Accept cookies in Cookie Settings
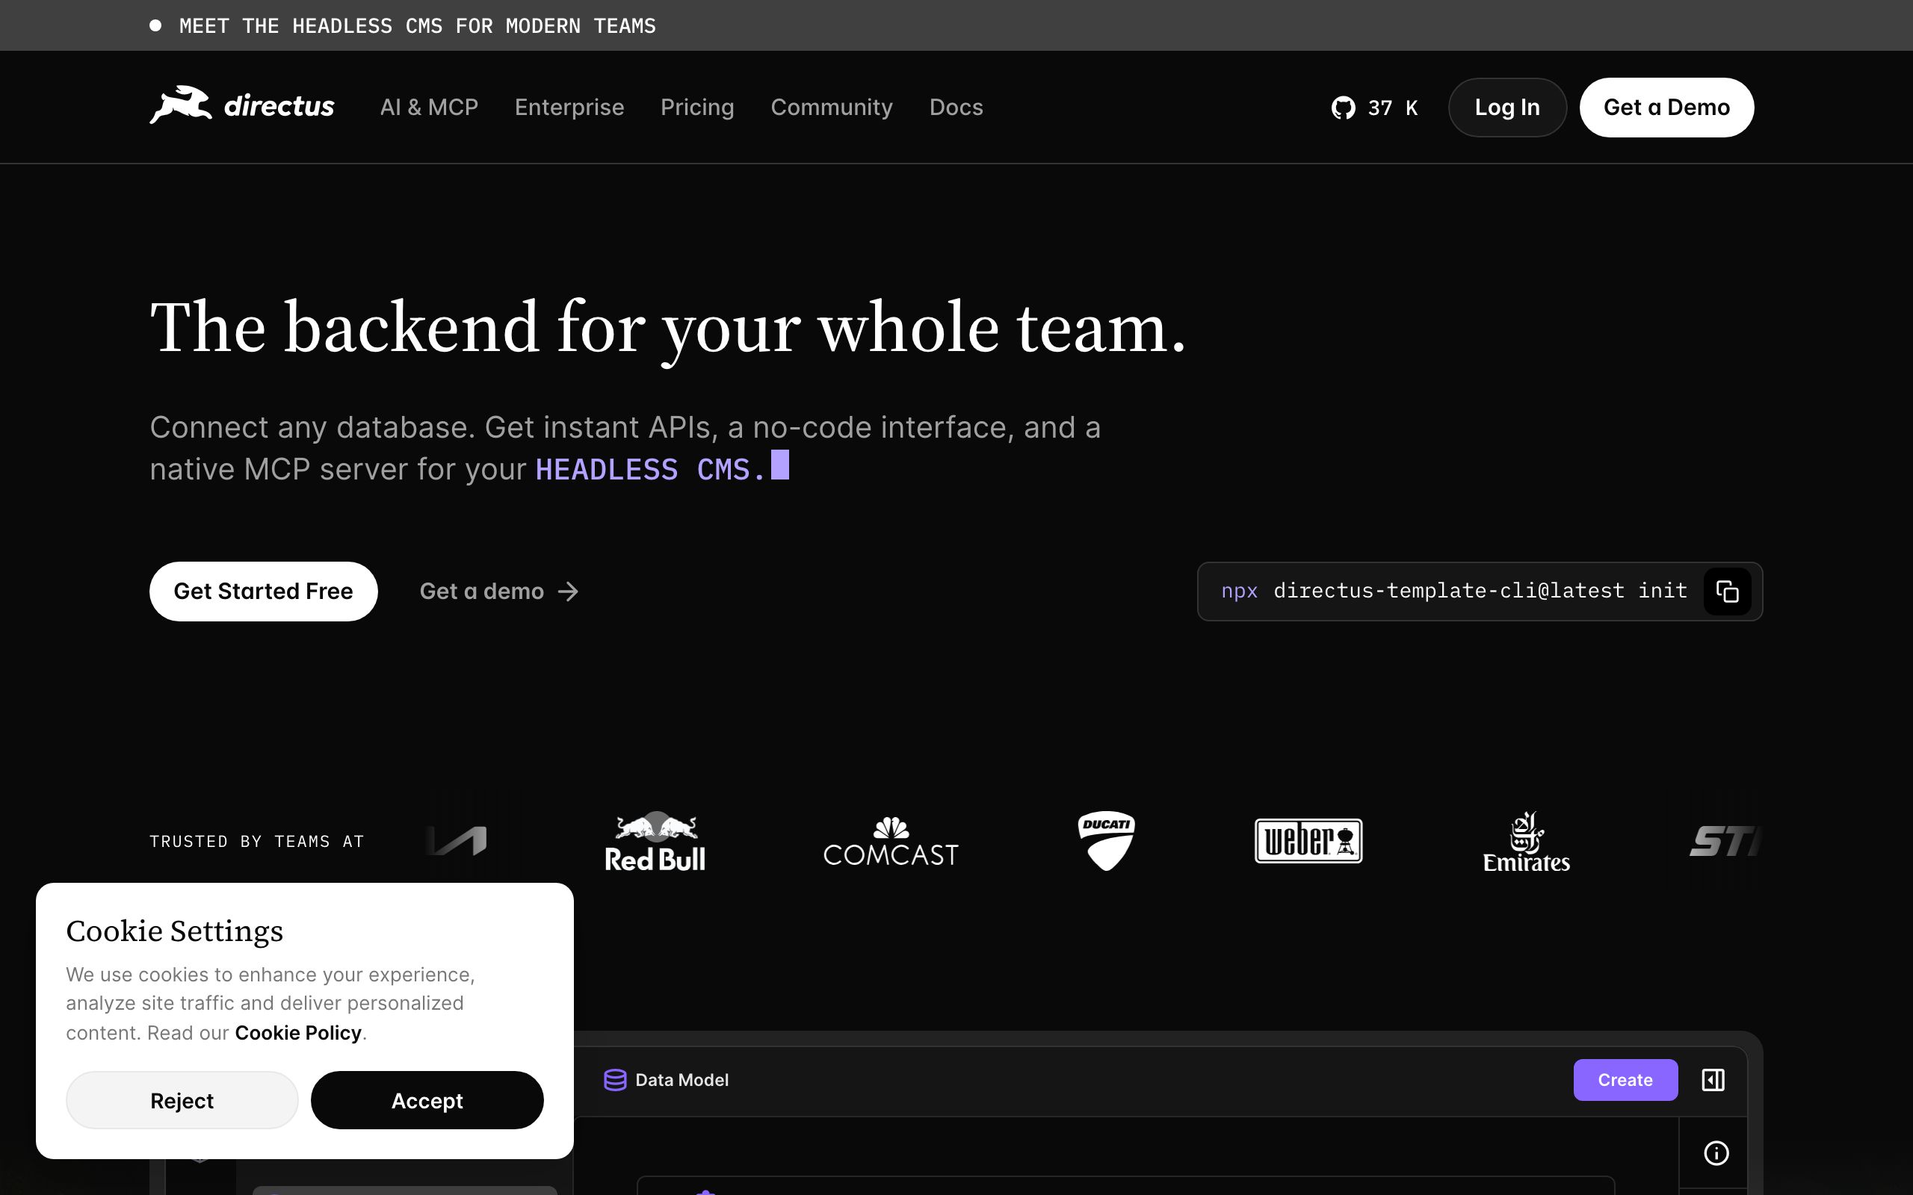Image resolution: width=1913 pixels, height=1195 pixels. pos(427,1100)
